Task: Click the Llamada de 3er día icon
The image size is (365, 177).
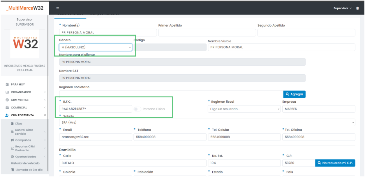Action: point(13,170)
